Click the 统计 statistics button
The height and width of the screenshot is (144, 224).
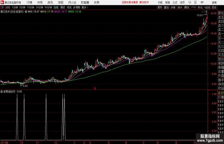click(x=180, y=7)
